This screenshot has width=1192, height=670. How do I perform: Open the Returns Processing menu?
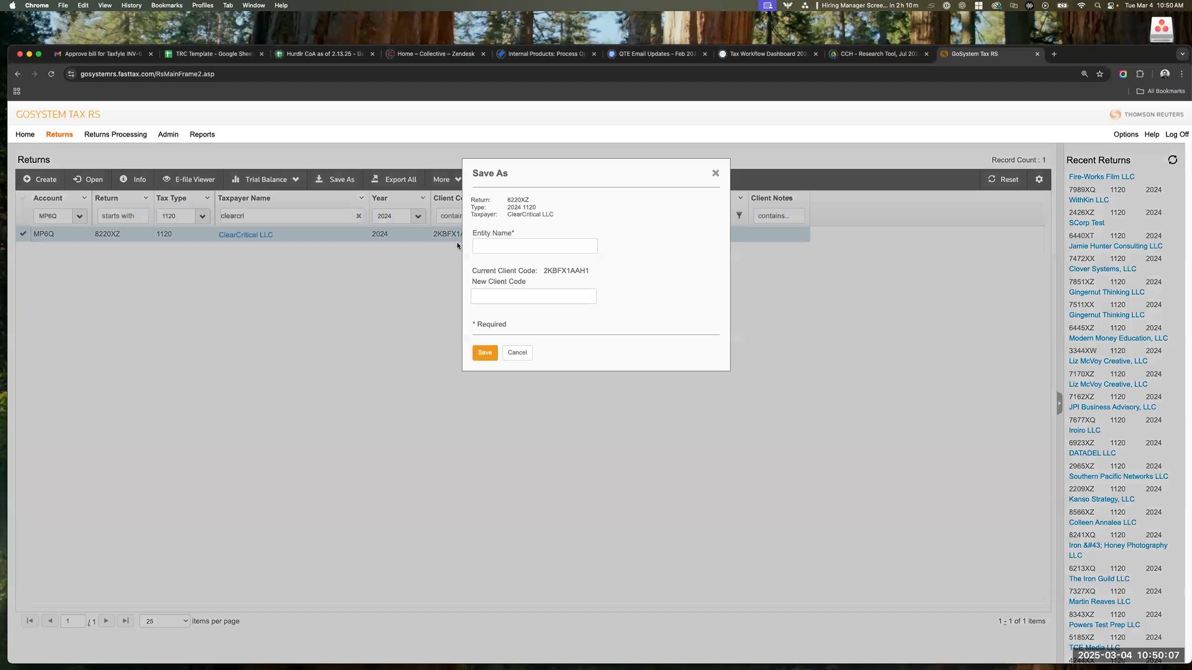[115, 134]
